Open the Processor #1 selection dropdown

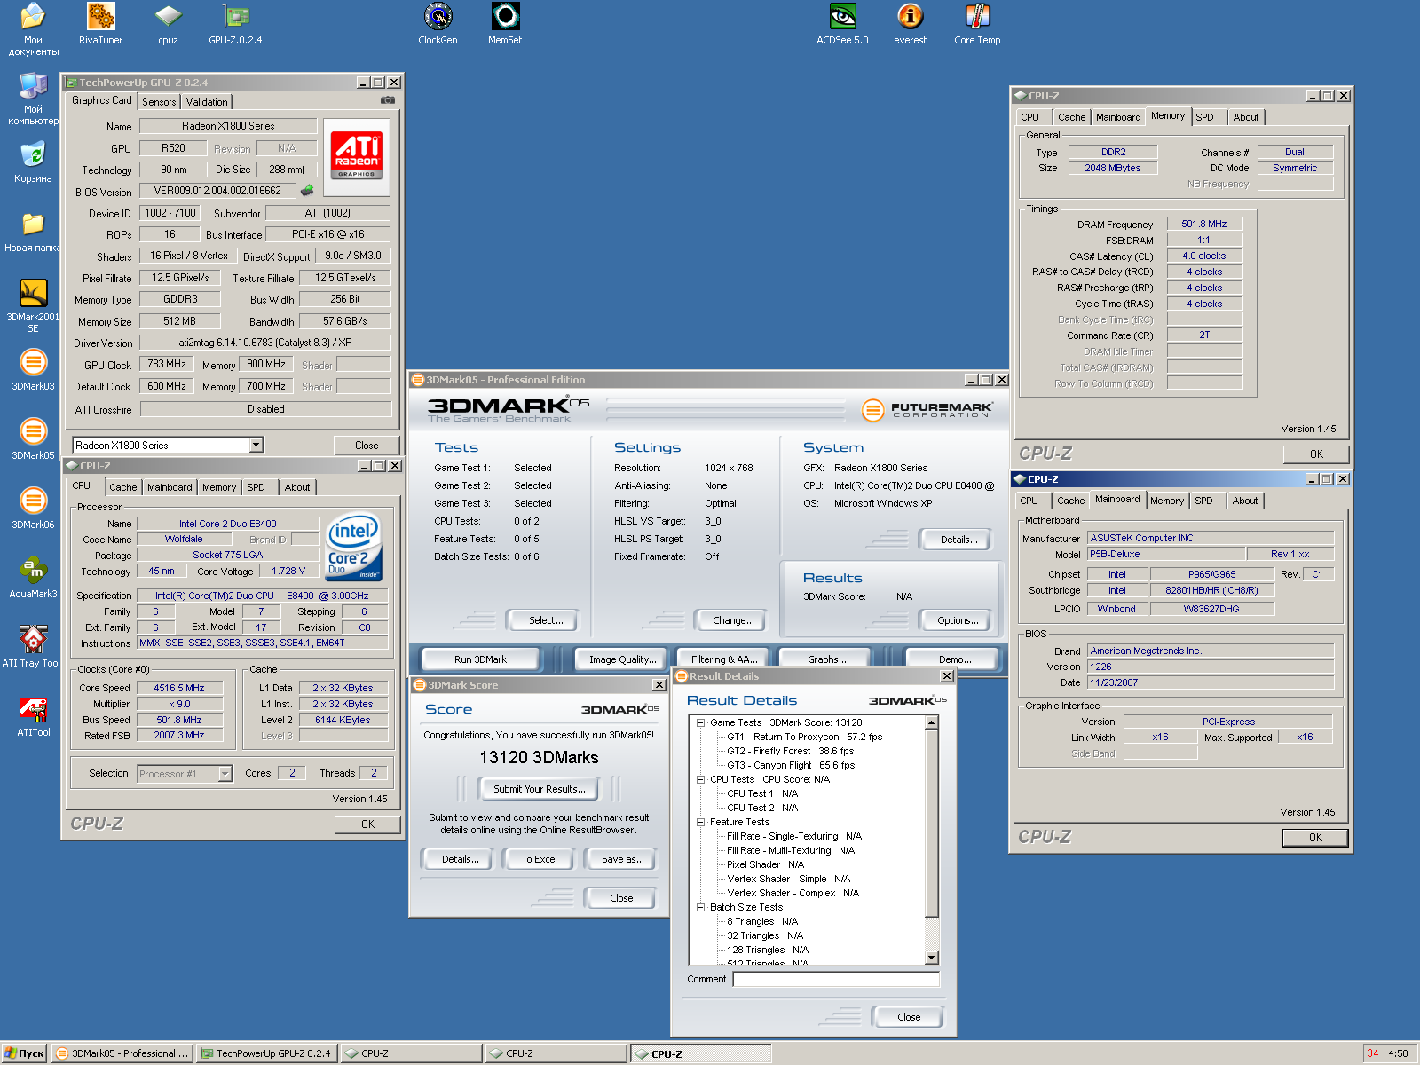pyautogui.click(x=225, y=774)
